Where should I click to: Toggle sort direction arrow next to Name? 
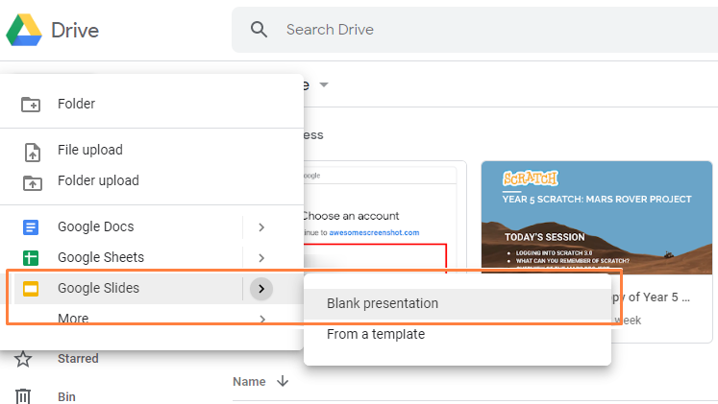[283, 381]
